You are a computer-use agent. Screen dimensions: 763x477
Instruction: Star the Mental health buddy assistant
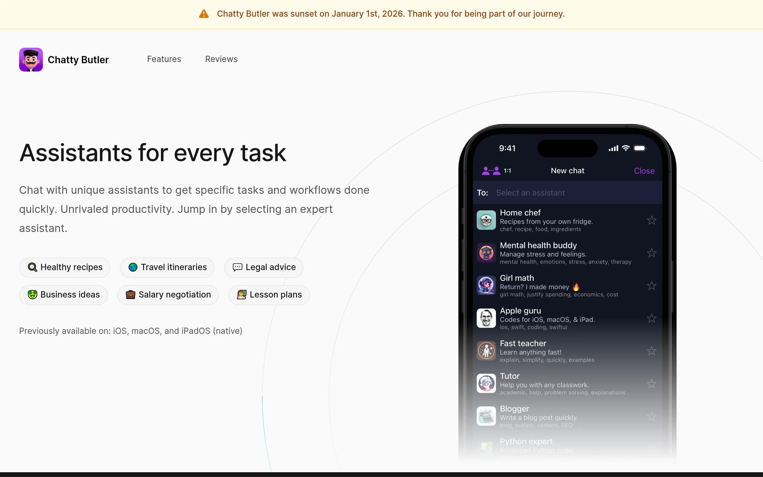pyautogui.click(x=652, y=253)
